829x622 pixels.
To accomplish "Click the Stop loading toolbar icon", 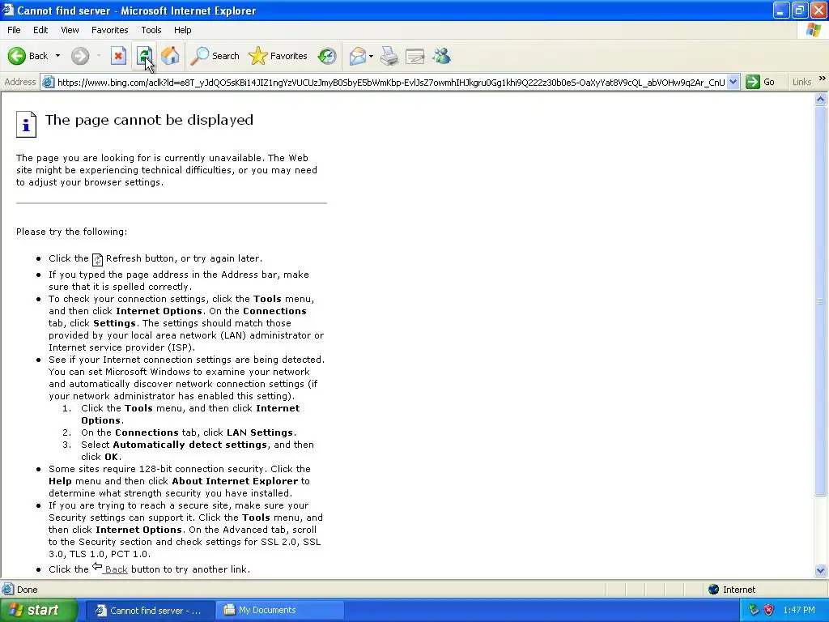I will tap(118, 56).
